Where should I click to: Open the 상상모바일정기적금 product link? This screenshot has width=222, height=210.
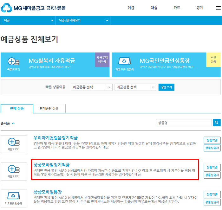point(52,165)
